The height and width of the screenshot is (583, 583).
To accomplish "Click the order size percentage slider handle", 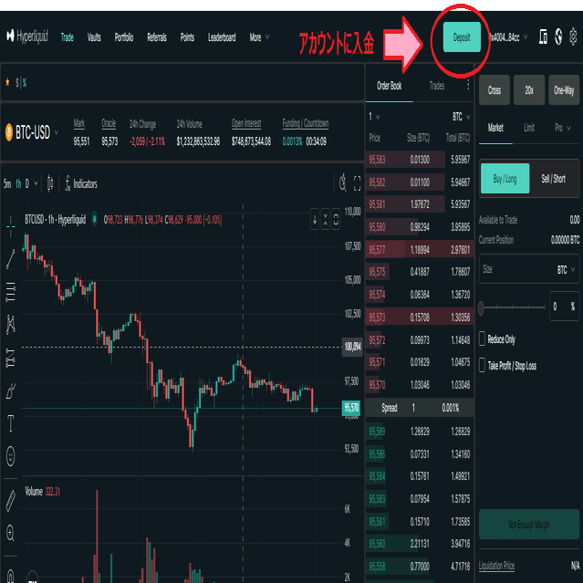I will point(481,307).
